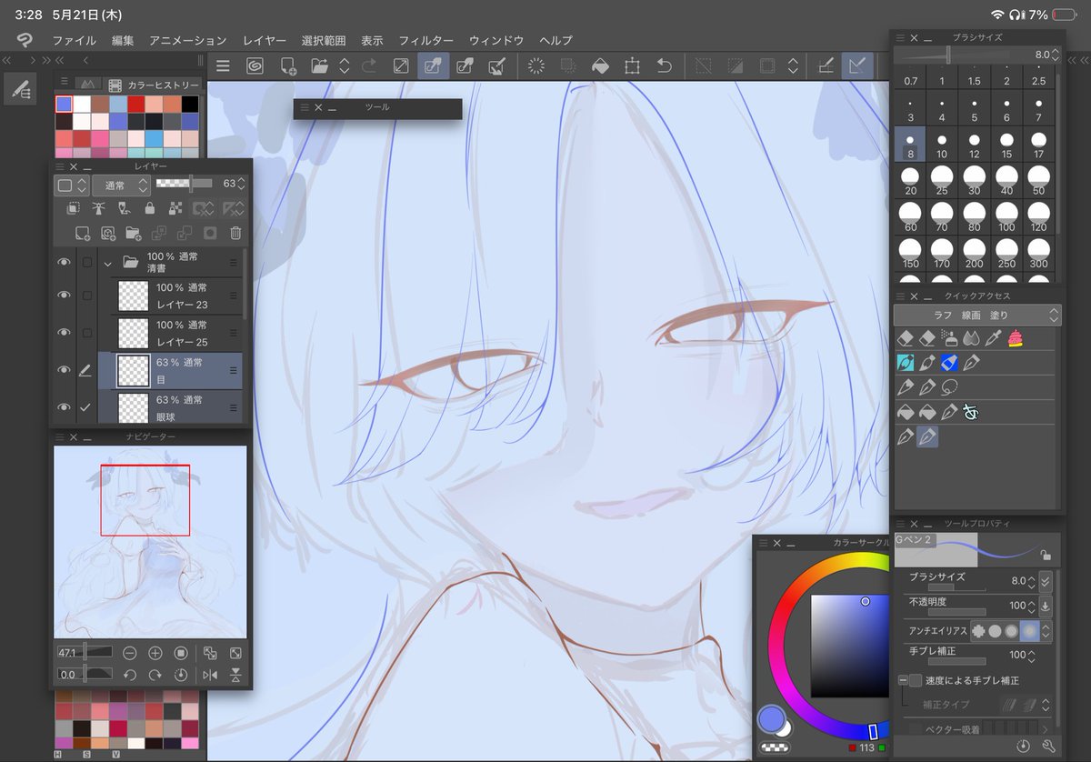Open the command bar hamburger menu
The image size is (1091, 762).
tap(223, 65)
